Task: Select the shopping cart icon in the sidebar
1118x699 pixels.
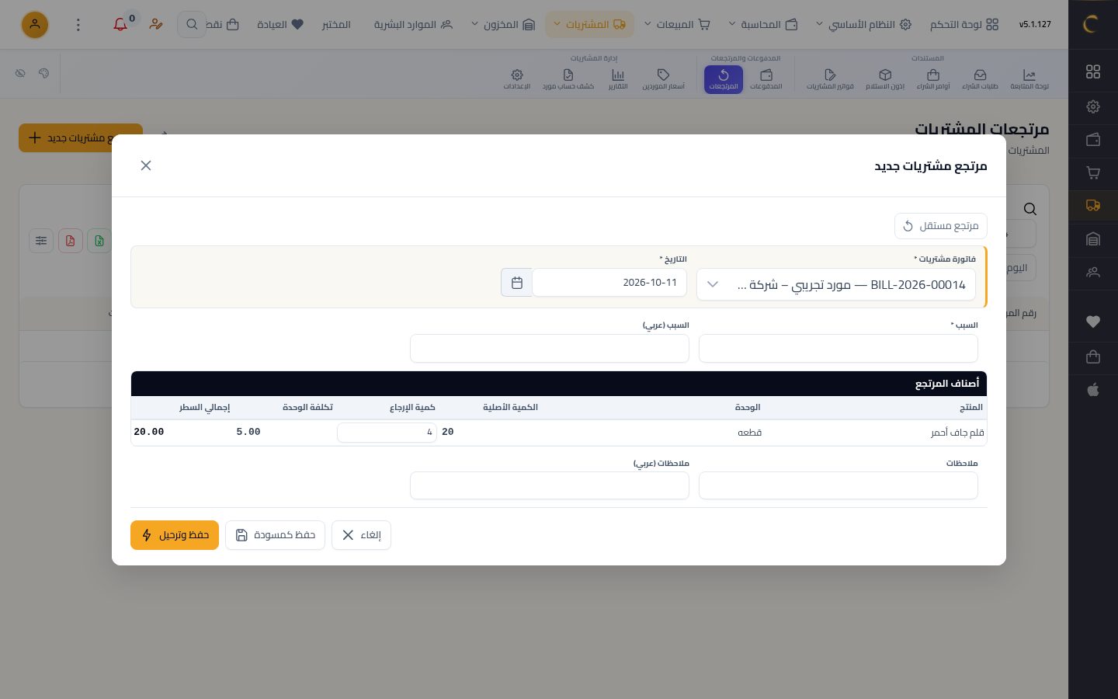Action: tap(1093, 173)
